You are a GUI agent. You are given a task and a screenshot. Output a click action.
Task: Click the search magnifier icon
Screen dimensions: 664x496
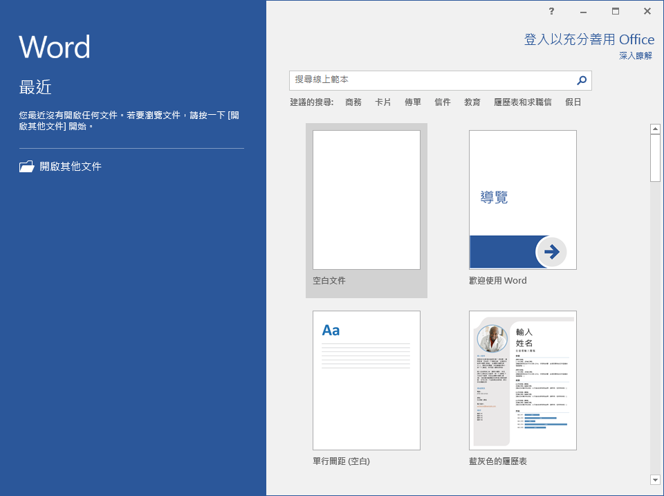coord(582,80)
